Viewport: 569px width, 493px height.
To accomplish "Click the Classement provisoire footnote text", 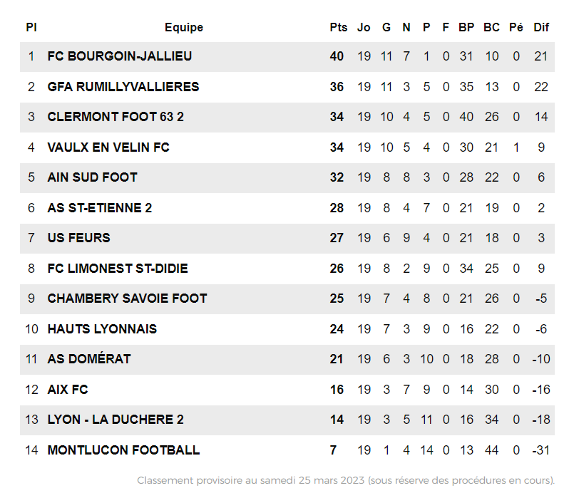I will 346,480.
